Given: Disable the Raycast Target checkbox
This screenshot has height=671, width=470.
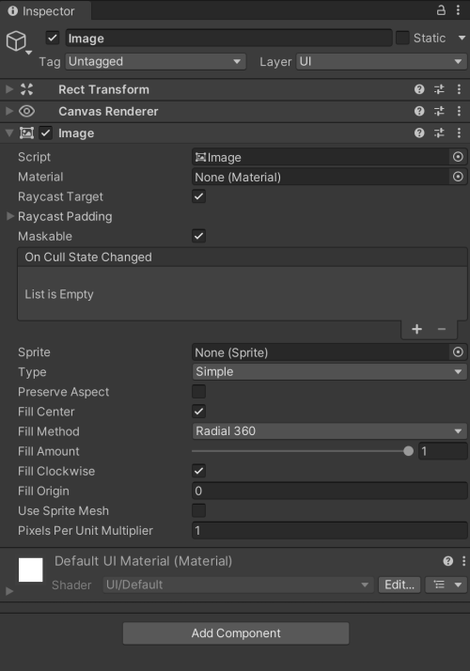Looking at the screenshot, I should pyautogui.click(x=198, y=196).
